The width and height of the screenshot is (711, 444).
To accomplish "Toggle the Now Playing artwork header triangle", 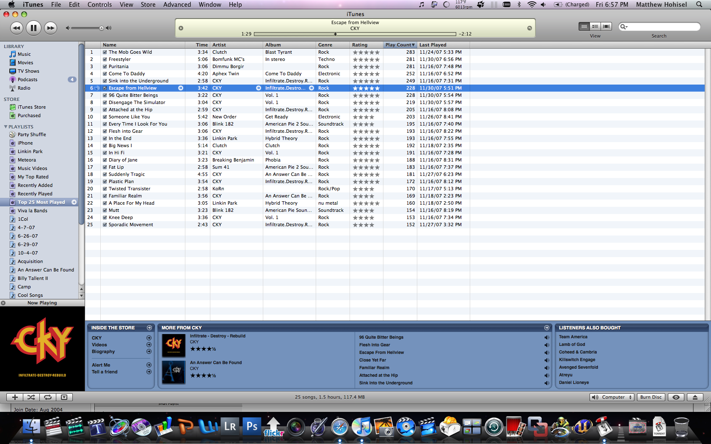I will pyautogui.click(x=3, y=303).
